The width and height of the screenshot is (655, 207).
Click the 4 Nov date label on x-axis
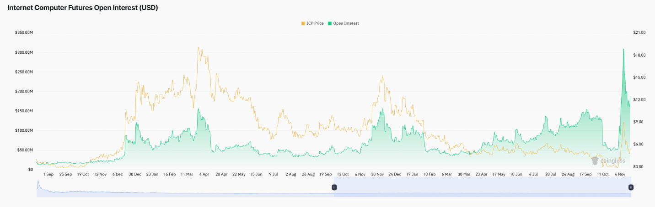point(621,174)
